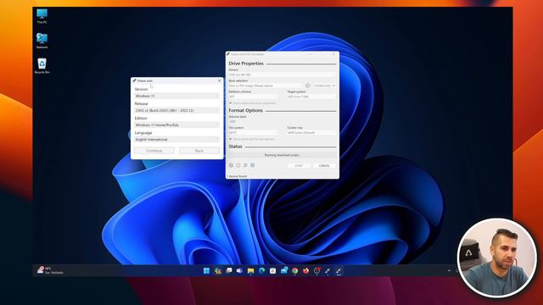
Task: Close the 'Please wait' download dialog
Action: 219,80
